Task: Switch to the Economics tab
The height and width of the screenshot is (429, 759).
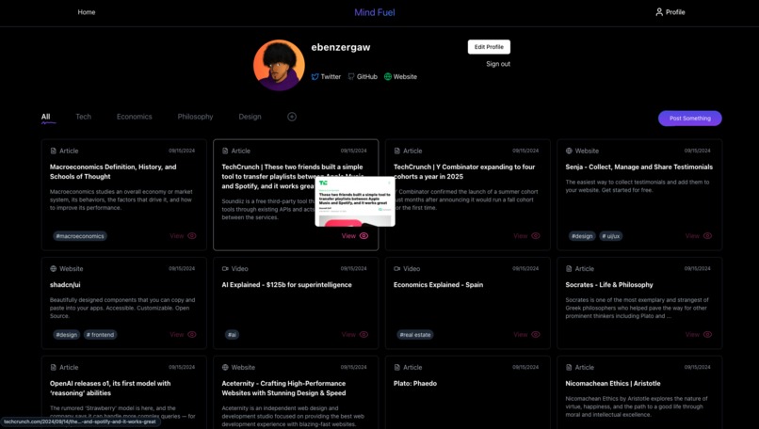Action: click(x=134, y=117)
